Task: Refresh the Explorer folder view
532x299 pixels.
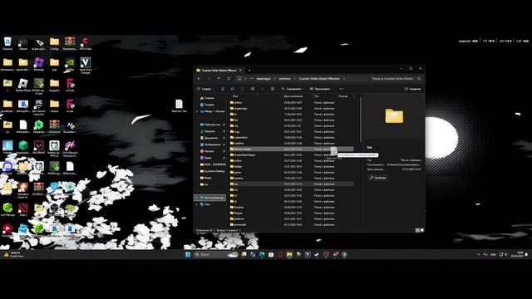Action: click(229, 78)
